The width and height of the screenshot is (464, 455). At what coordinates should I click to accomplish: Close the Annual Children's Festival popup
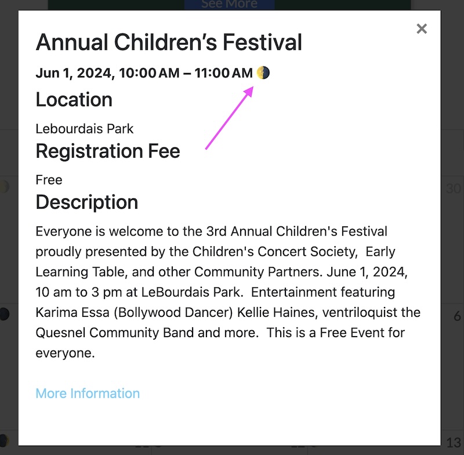pyautogui.click(x=422, y=29)
